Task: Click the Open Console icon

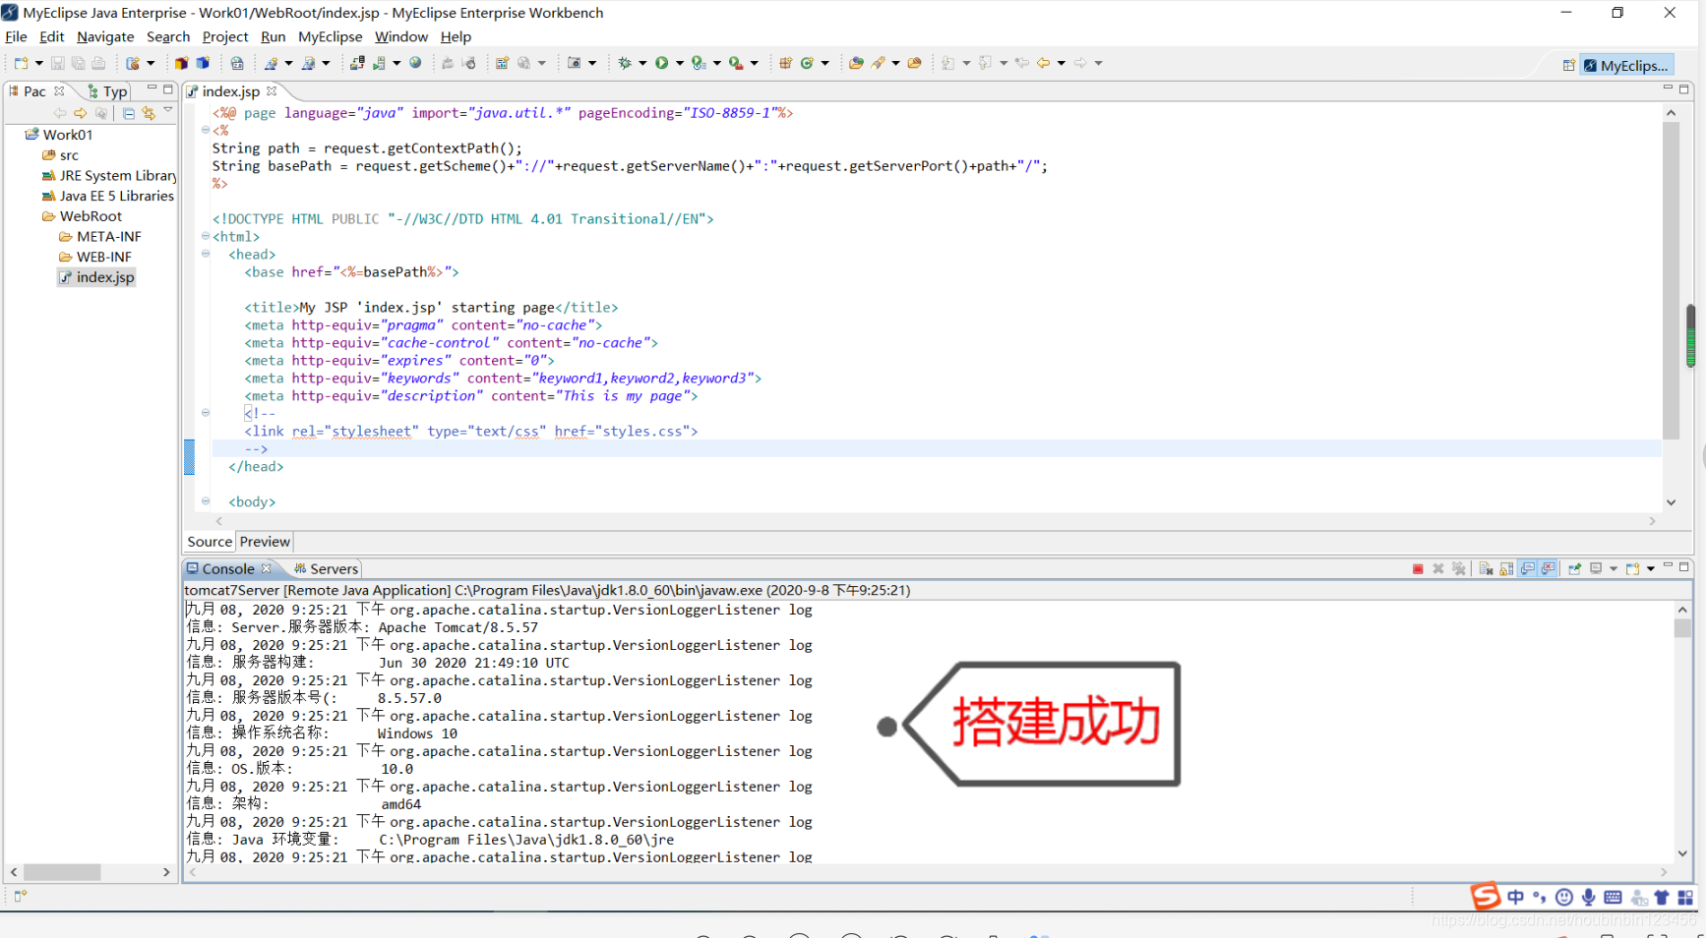Action: click(1633, 569)
